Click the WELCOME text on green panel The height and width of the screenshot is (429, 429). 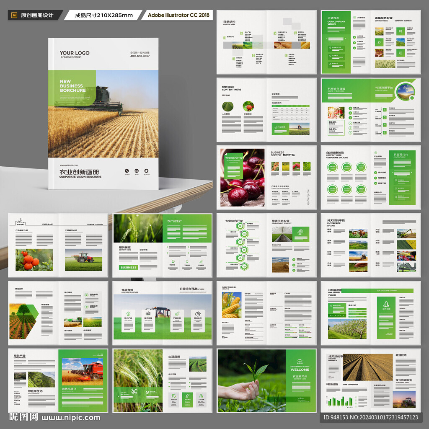pyautogui.click(x=300, y=370)
